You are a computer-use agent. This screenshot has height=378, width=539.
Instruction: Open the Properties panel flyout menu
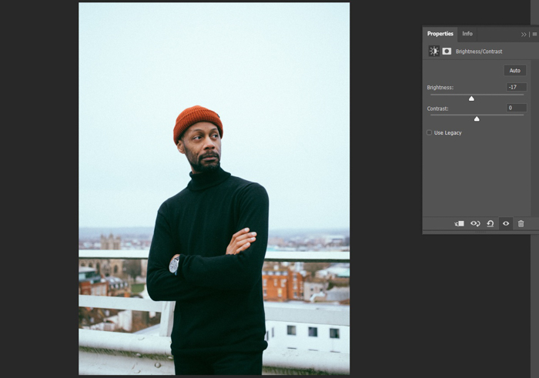tap(534, 34)
